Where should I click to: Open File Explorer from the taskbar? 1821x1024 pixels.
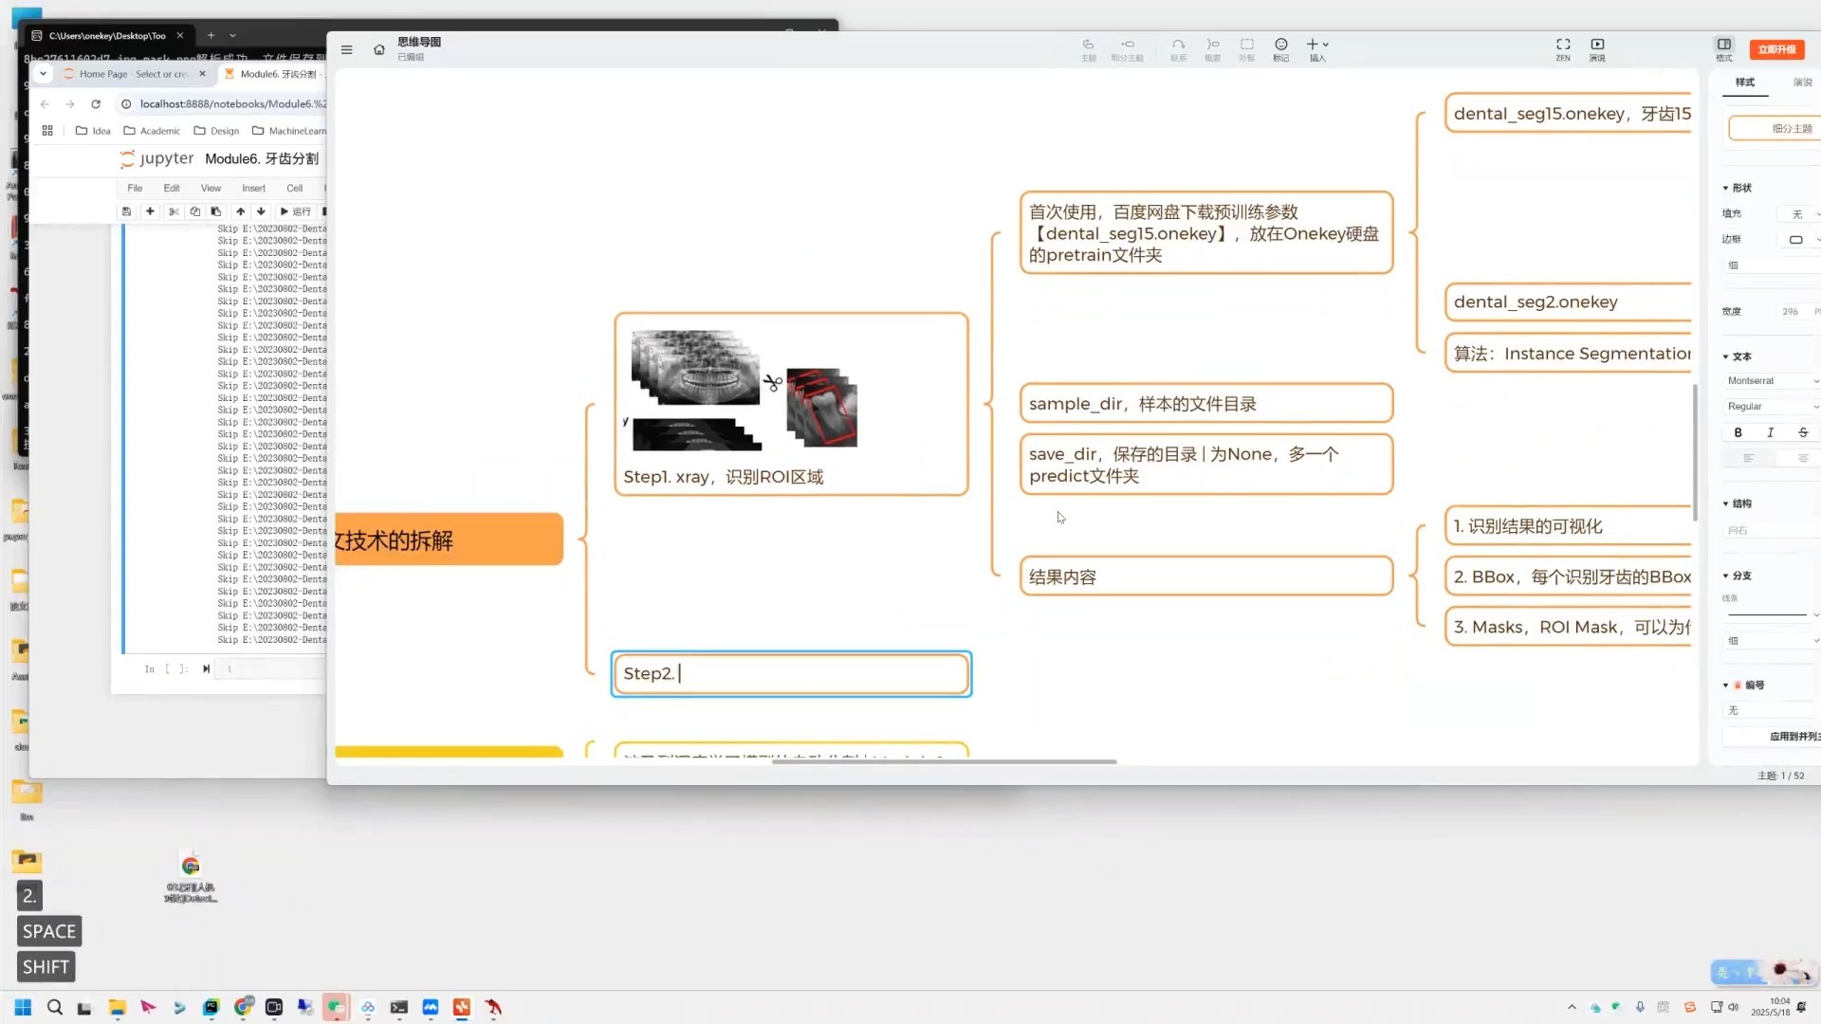pyautogui.click(x=117, y=1007)
